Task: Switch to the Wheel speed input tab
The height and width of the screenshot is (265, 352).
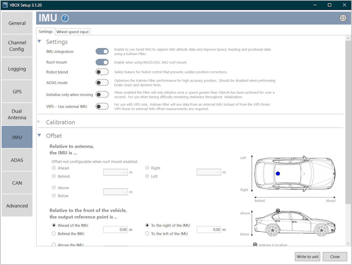Action: (73, 32)
